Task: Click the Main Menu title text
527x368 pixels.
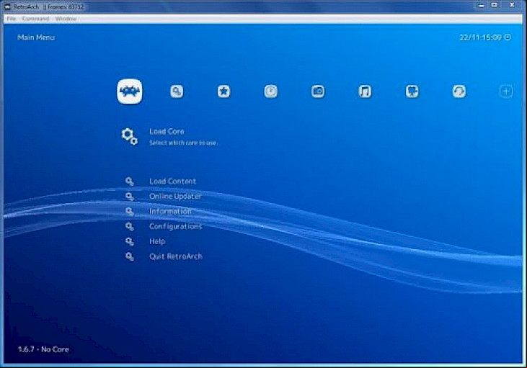Action: pyautogui.click(x=36, y=37)
